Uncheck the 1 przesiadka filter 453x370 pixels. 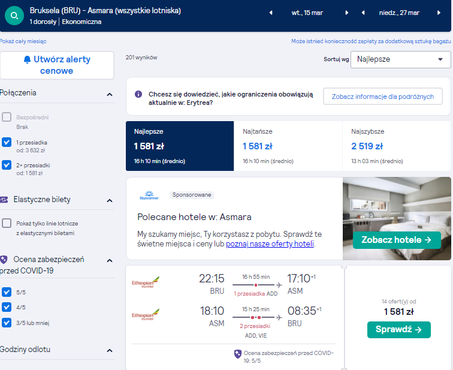pyautogui.click(x=7, y=142)
